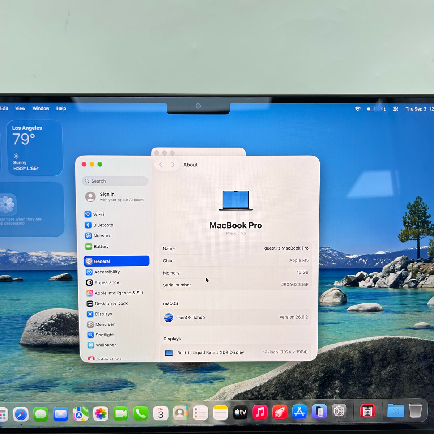Open the red rocket app in Dock
The width and height of the screenshot is (434, 434).
pos(280,412)
